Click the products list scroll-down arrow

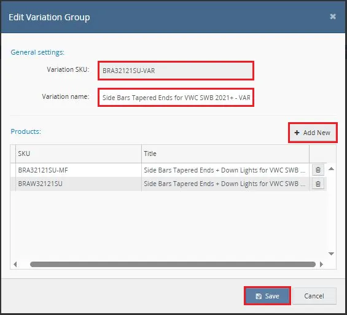pos(331,254)
